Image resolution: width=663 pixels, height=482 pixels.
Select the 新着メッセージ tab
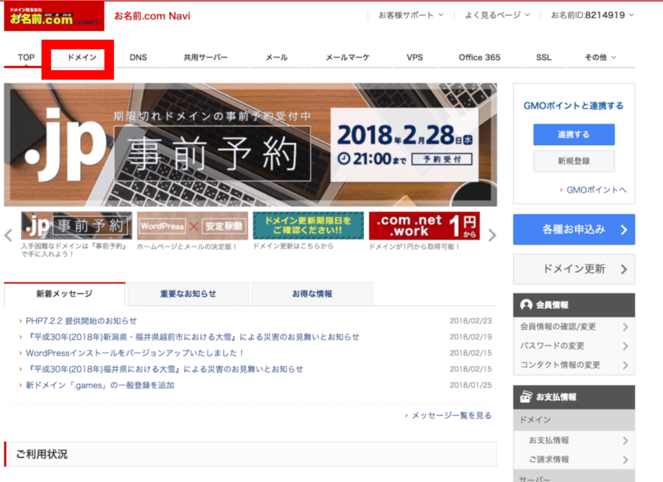(64, 293)
